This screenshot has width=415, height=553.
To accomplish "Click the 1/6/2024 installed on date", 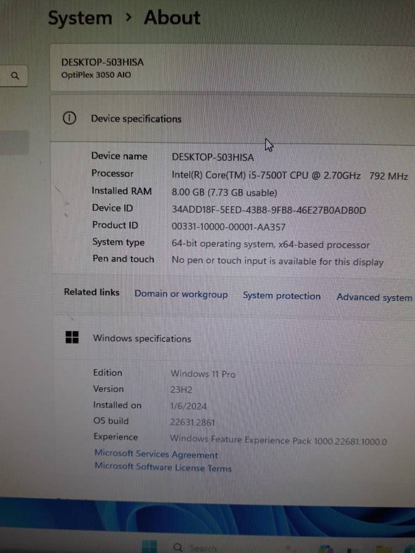I will tap(189, 406).
